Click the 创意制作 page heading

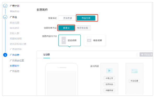(42, 10)
